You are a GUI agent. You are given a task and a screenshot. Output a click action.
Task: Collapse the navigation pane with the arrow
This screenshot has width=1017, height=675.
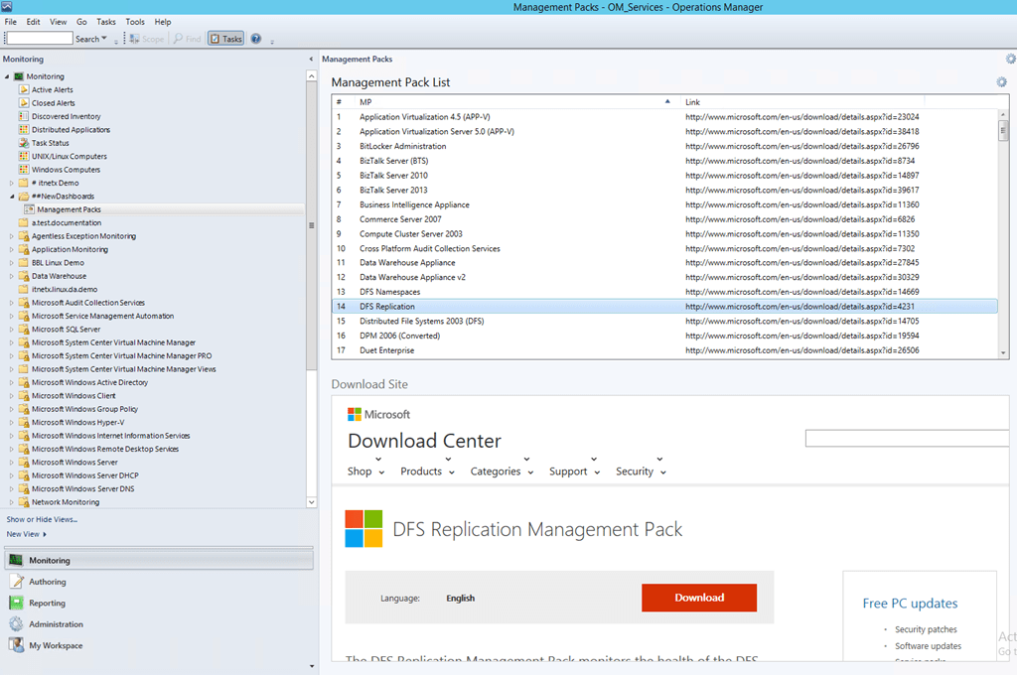(311, 59)
